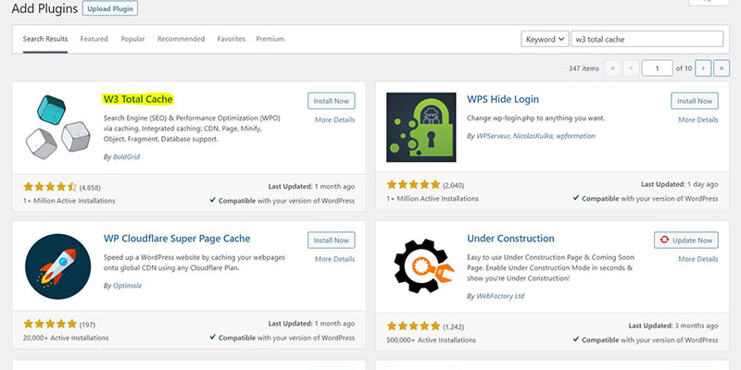The height and width of the screenshot is (370, 741).
Task: Click the Under Construction gear icon
Action: coord(422,266)
